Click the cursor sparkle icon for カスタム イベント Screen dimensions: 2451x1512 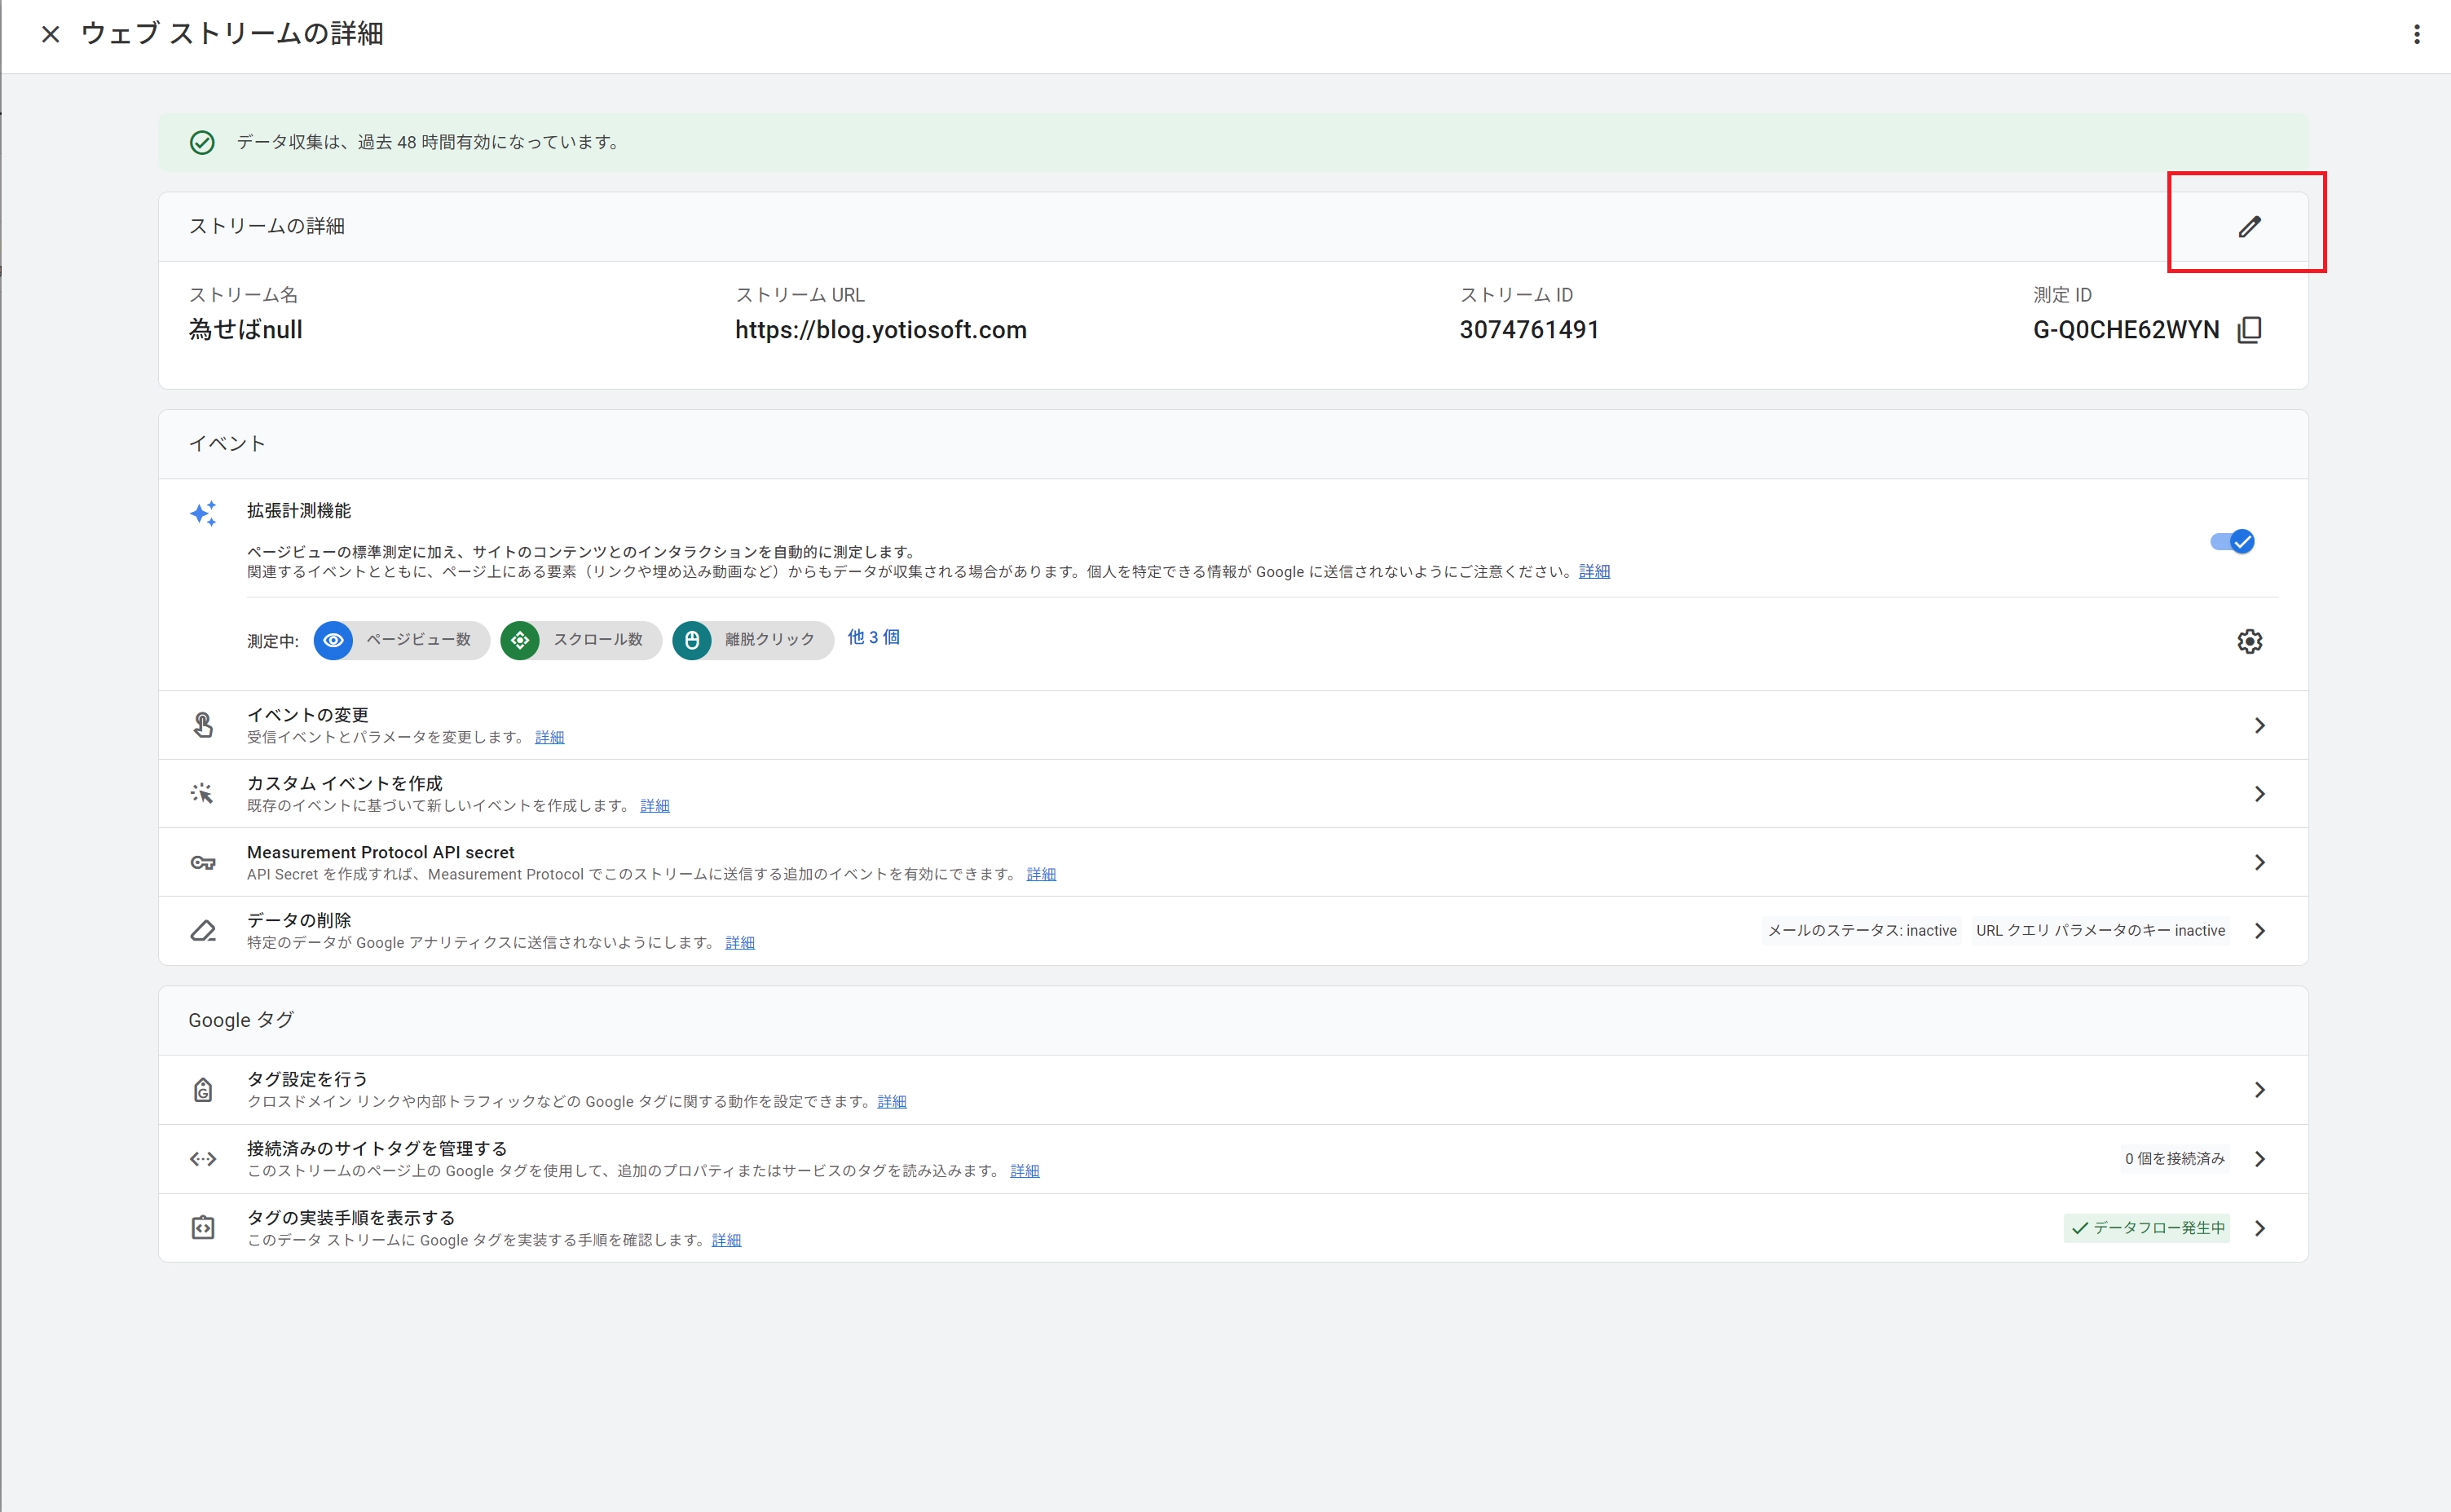coord(203,794)
